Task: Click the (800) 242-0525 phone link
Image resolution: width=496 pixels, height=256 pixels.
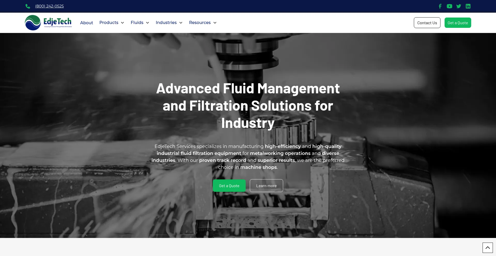Action: (x=49, y=6)
